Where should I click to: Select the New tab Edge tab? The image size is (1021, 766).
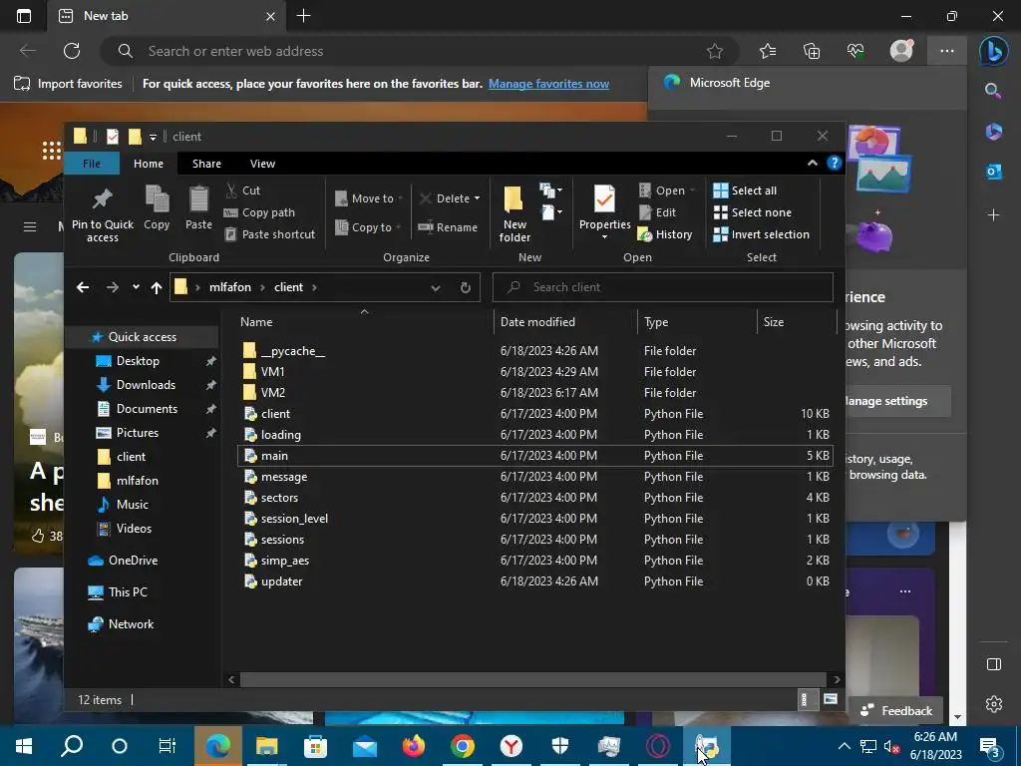click(x=167, y=16)
